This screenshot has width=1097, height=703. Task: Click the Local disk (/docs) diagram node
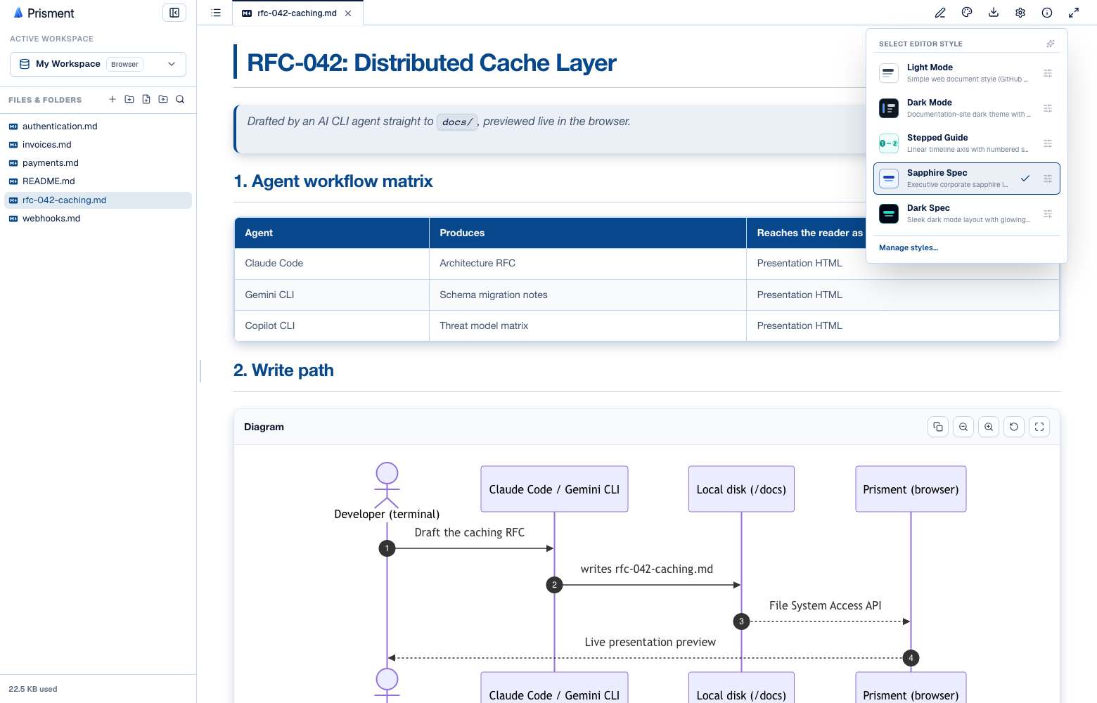pyautogui.click(x=741, y=489)
